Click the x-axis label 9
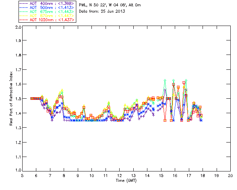 click(78, 176)
